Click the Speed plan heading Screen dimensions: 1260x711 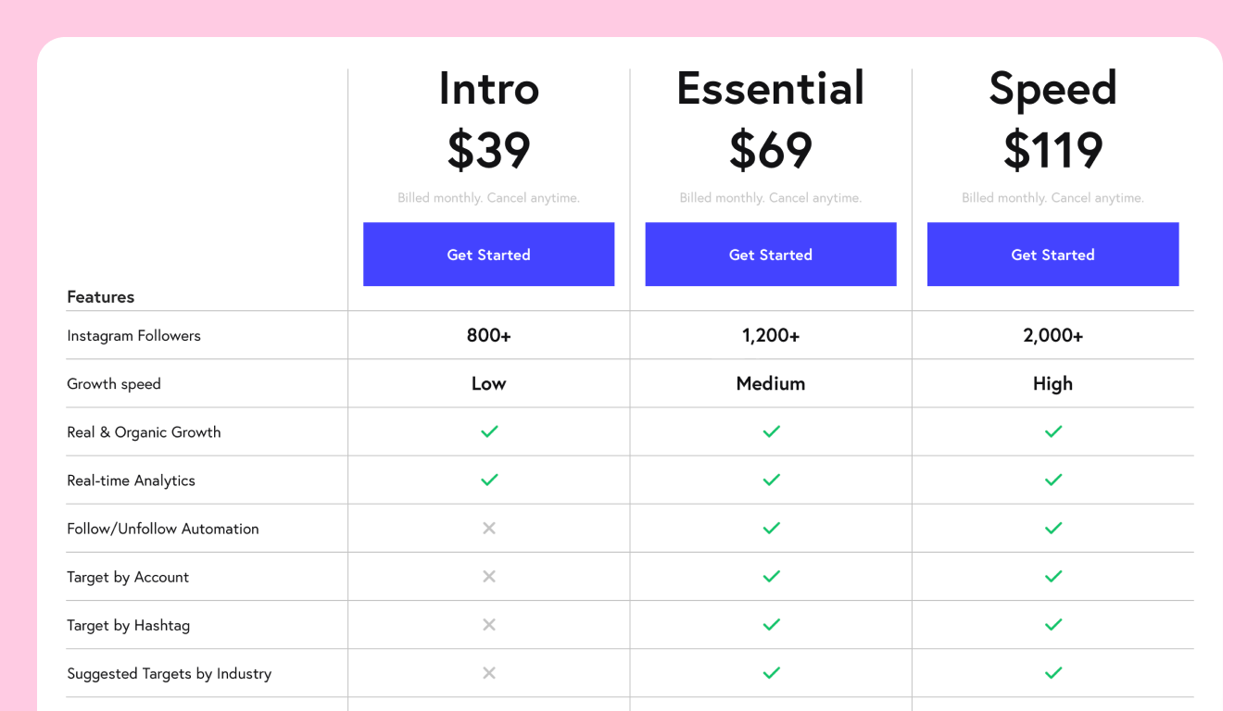coord(1052,90)
